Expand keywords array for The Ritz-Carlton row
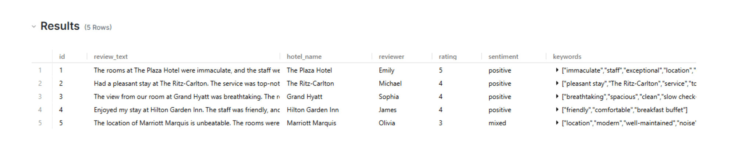Viewport: 738px width, 159px height. click(557, 83)
